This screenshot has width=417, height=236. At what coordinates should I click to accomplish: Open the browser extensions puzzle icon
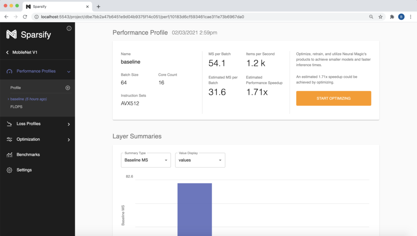pyautogui.click(x=392, y=17)
